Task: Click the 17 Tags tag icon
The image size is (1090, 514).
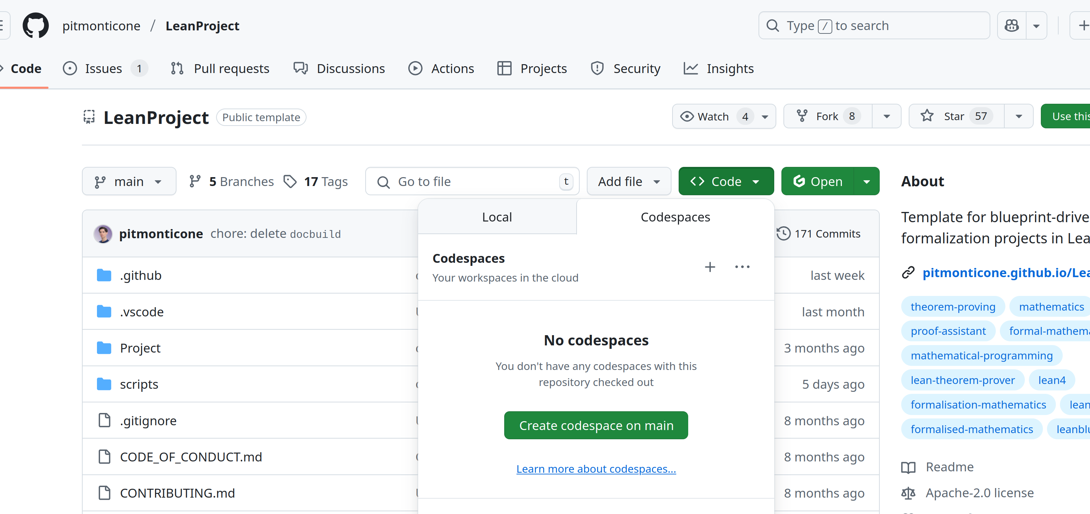Action: point(290,182)
